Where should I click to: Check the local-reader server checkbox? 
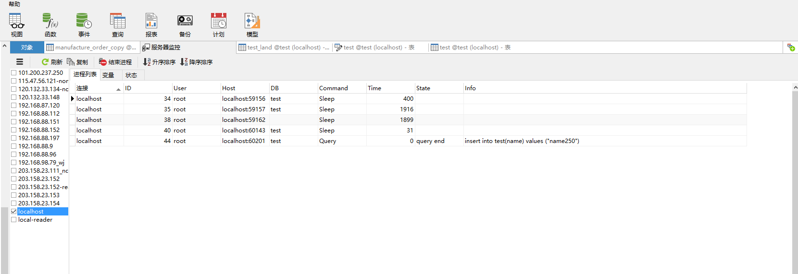[x=14, y=220]
